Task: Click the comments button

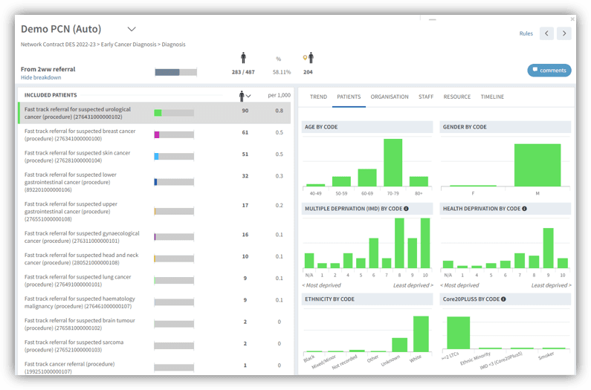Action: 549,71
